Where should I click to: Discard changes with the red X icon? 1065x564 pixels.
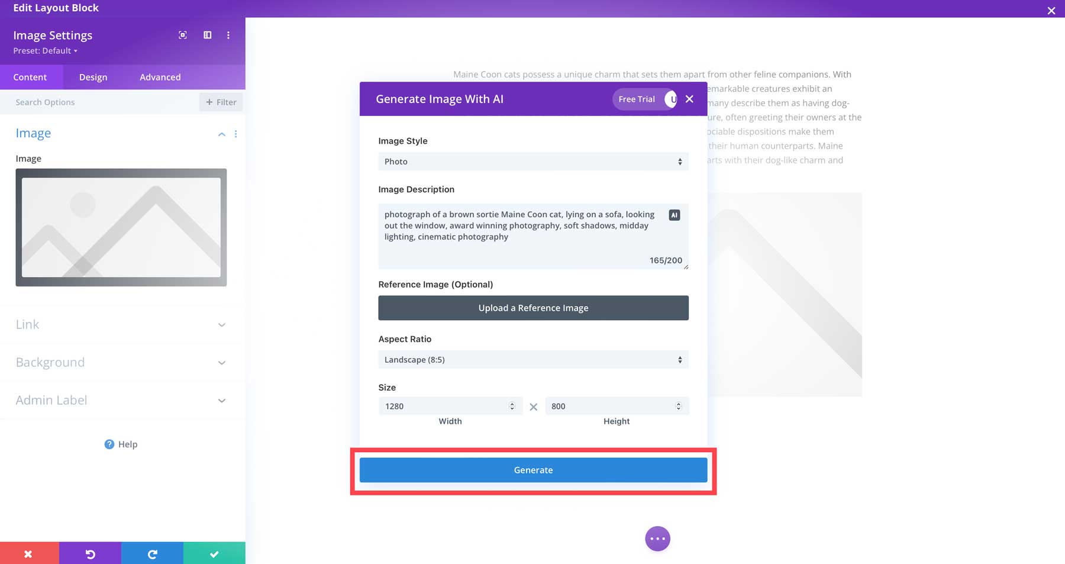pyautogui.click(x=28, y=553)
